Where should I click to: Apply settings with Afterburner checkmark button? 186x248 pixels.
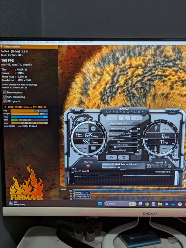(x=136, y=157)
